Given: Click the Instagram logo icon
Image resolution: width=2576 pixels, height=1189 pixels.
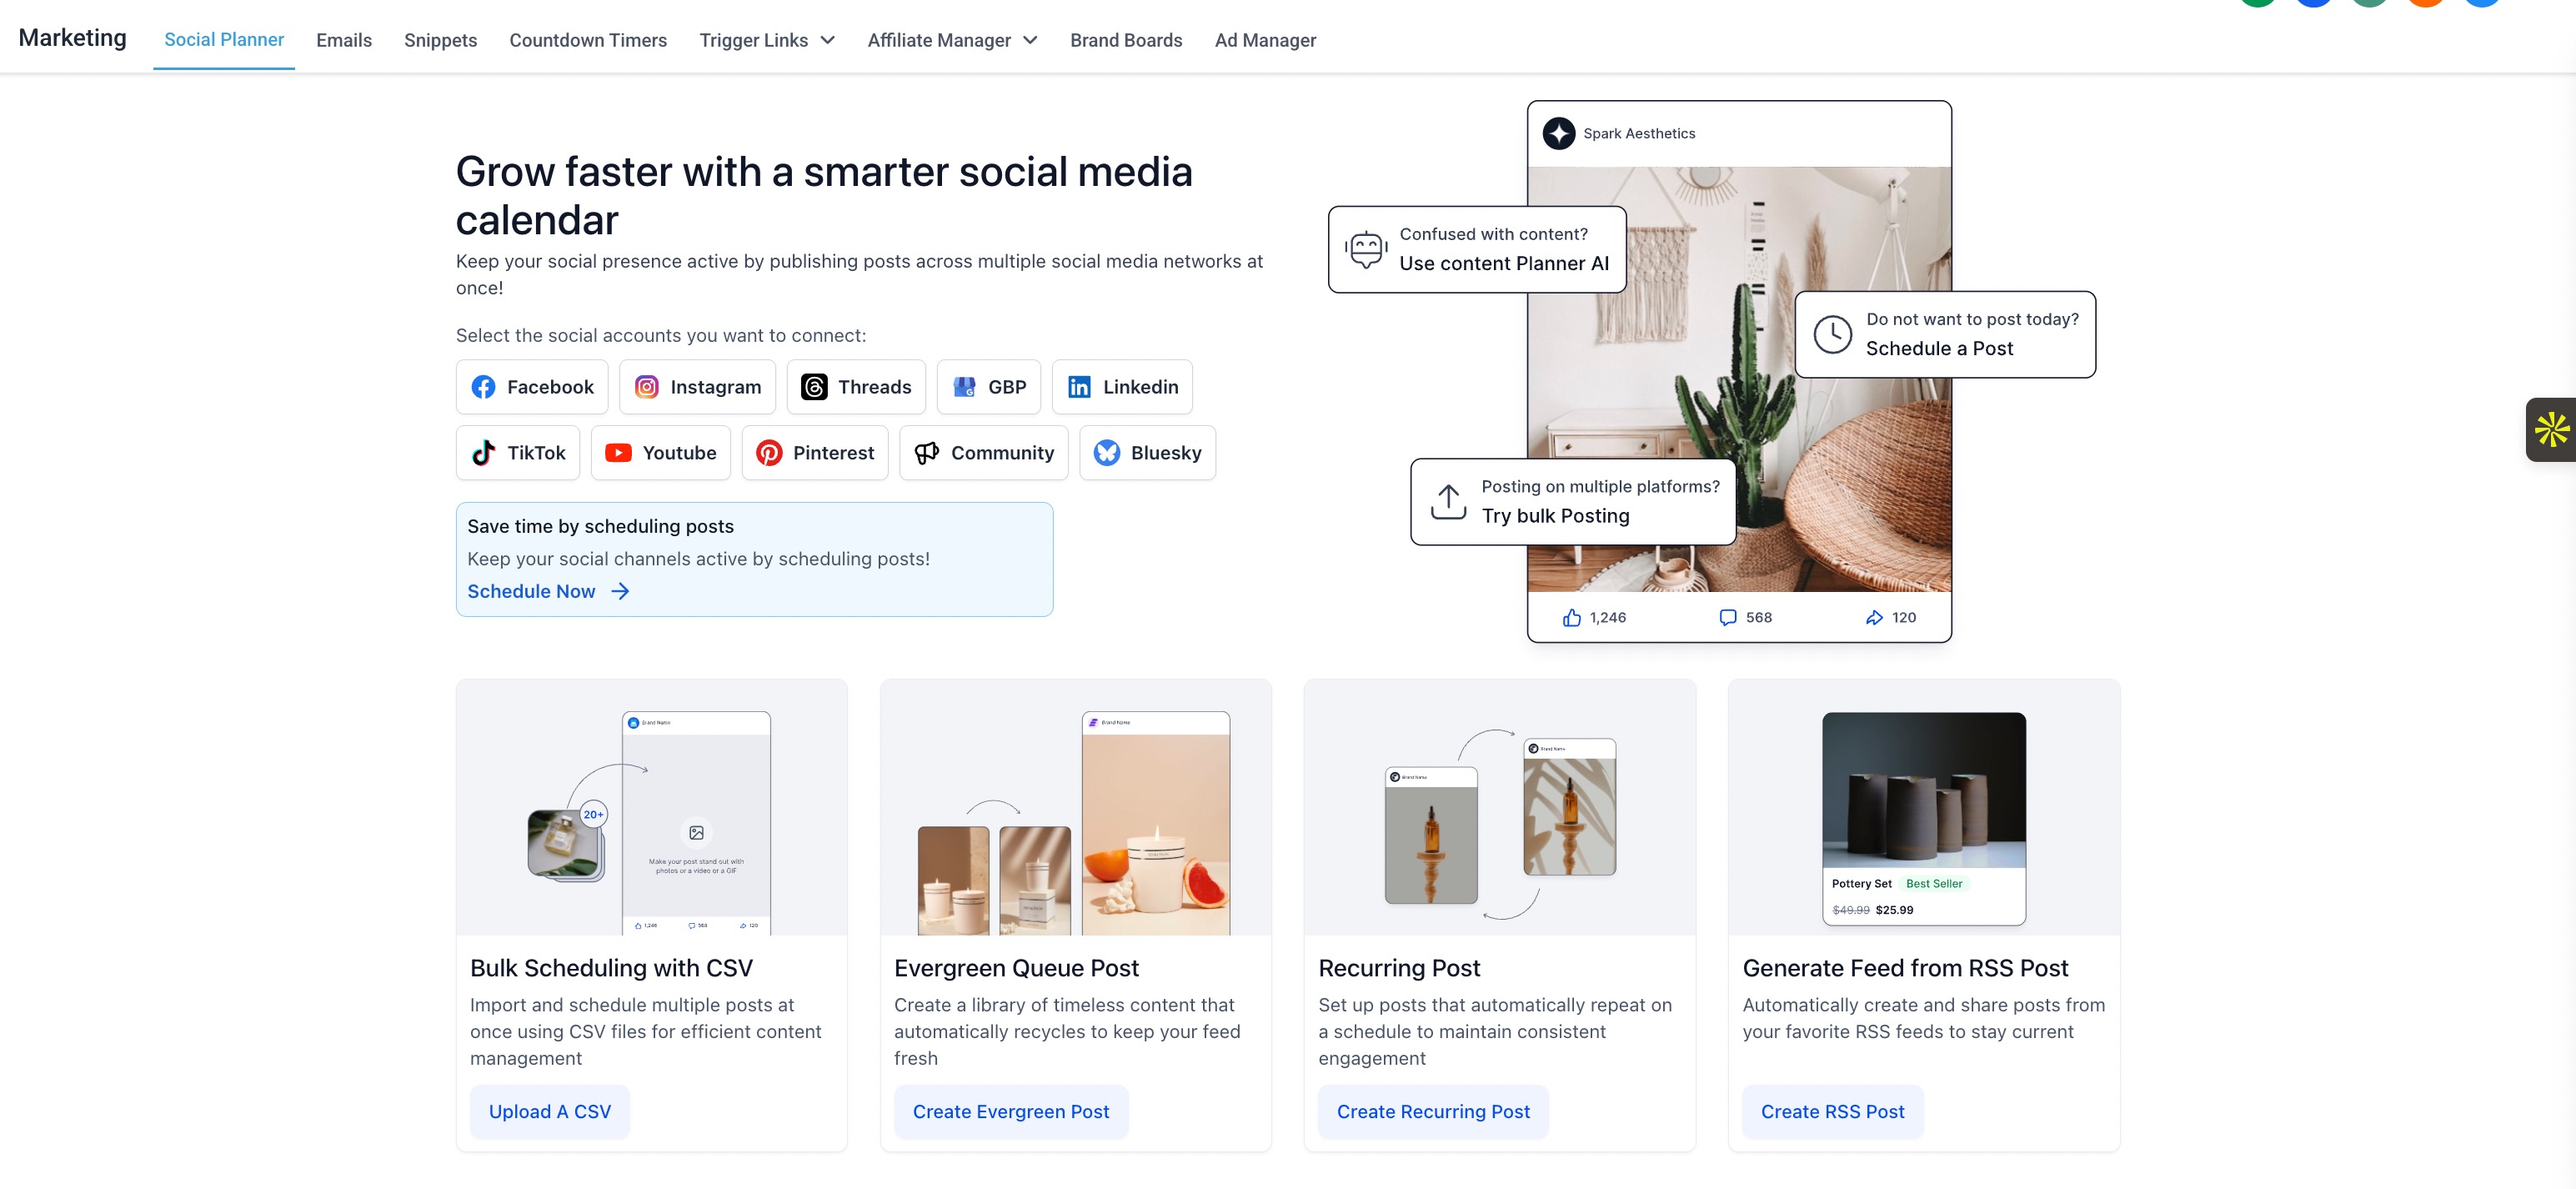Looking at the screenshot, I should [x=647, y=387].
